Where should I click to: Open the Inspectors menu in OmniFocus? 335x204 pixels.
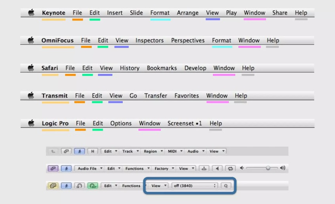[x=150, y=40]
